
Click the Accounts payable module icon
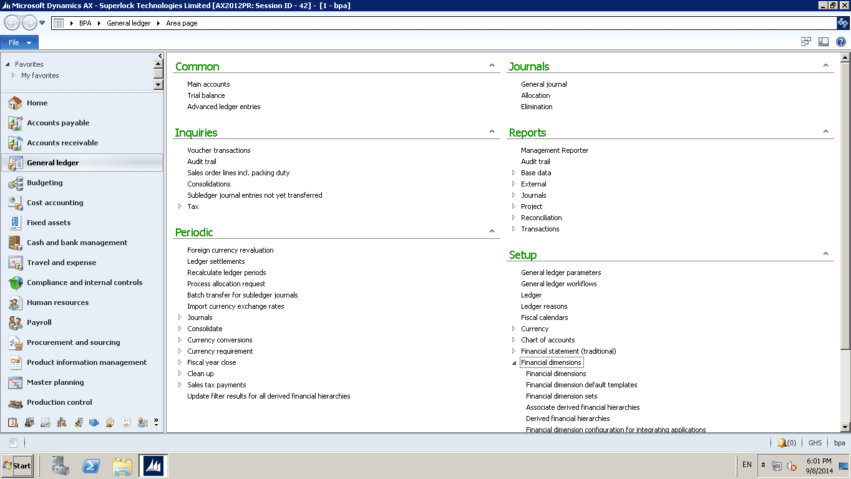pos(16,123)
